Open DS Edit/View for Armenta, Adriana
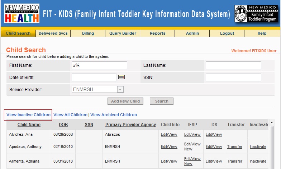The height and width of the screenshot is (169, 281). click(214, 161)
